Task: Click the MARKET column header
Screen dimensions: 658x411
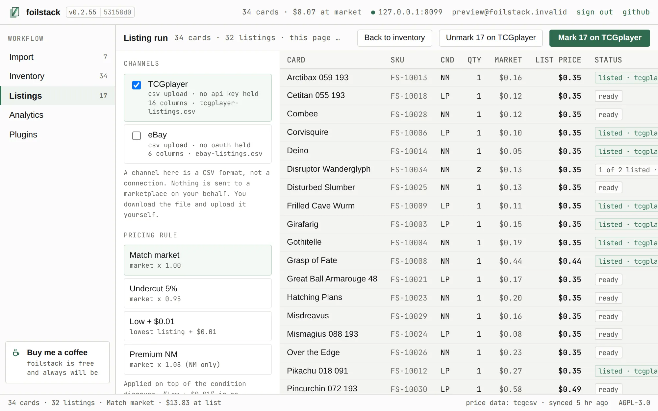Action: [x=508, y=60]
